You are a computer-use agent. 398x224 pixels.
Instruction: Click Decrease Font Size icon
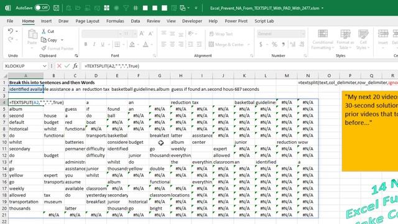(150, 34)
